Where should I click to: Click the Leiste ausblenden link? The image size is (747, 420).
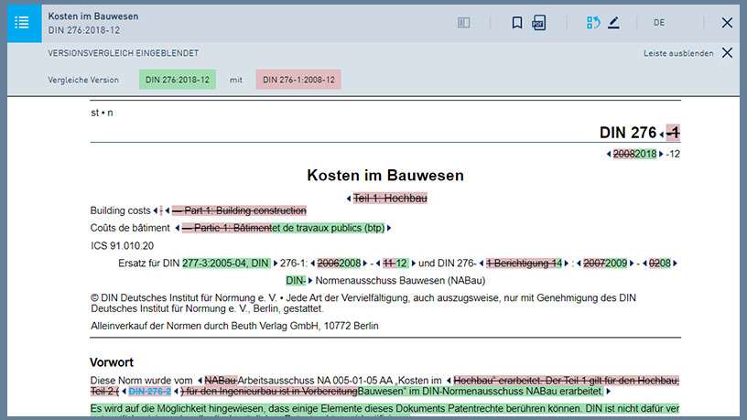click(678, 53)
